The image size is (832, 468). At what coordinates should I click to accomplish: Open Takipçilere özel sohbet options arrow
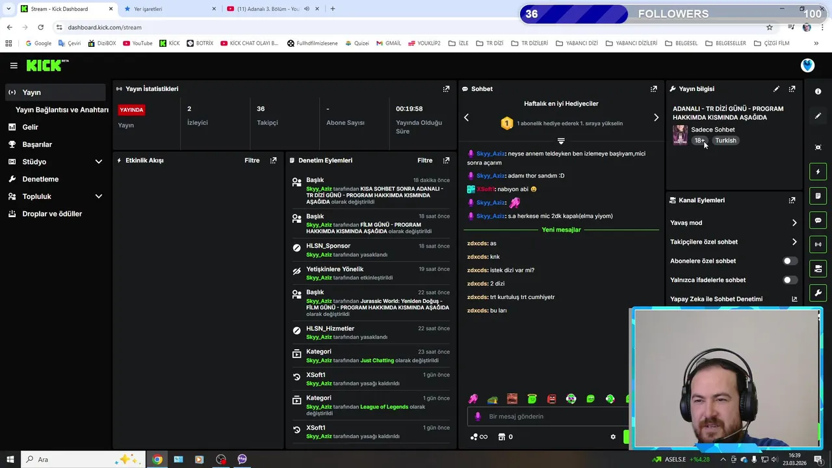coord(794,242)
